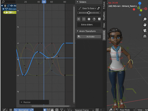Toggle the eye visibility on the RIG channel
148x111 pixels.
11,6
